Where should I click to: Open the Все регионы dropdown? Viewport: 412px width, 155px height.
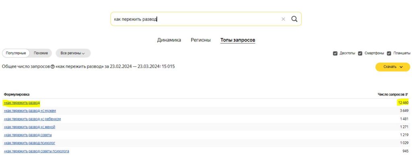pos(73,53)
